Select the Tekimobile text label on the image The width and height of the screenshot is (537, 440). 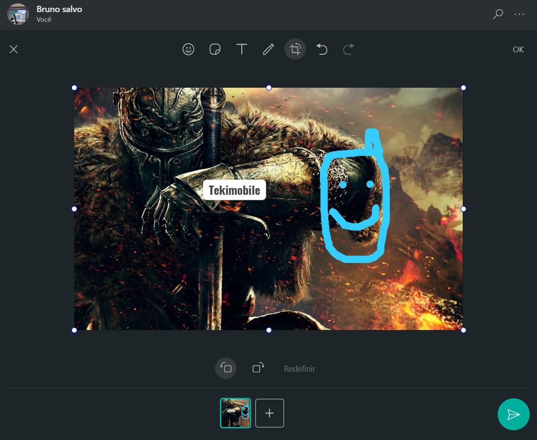pos(235,190)
